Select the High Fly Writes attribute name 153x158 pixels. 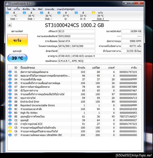tap(29, 113)
